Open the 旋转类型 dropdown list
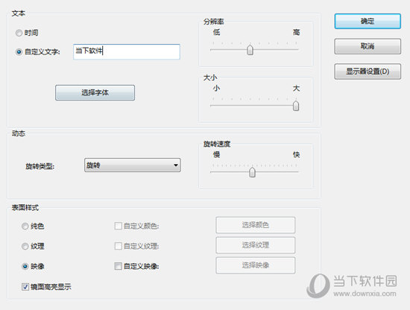Screen dimensions: 410x310 point(132,165)
